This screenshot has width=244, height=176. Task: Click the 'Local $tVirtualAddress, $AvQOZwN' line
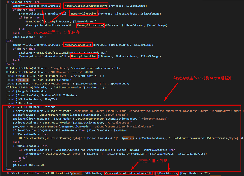click(32, 99)
